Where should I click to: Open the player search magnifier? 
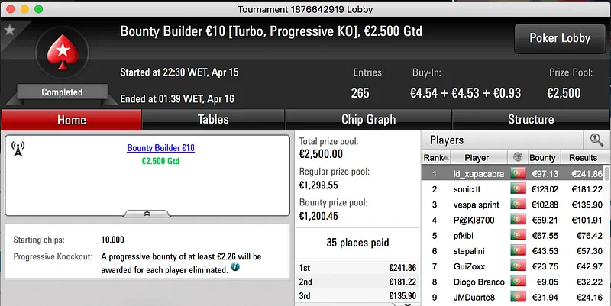click(595, 140)
